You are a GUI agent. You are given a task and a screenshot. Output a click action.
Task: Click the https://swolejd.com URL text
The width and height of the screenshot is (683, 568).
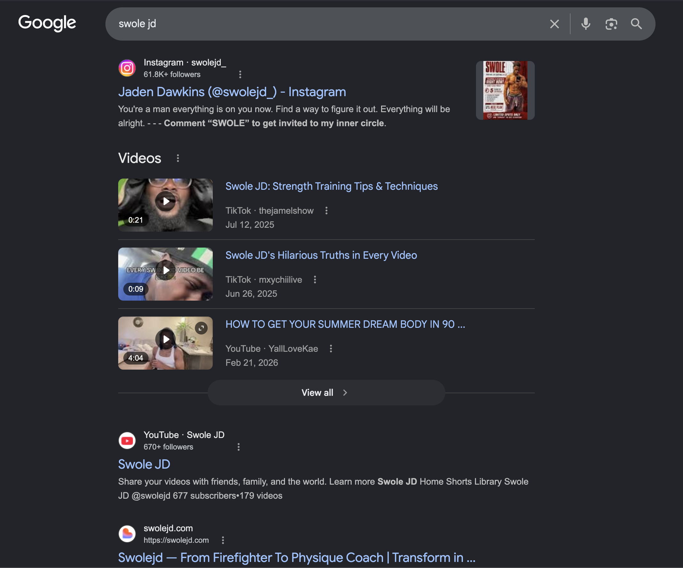point(176,540)
